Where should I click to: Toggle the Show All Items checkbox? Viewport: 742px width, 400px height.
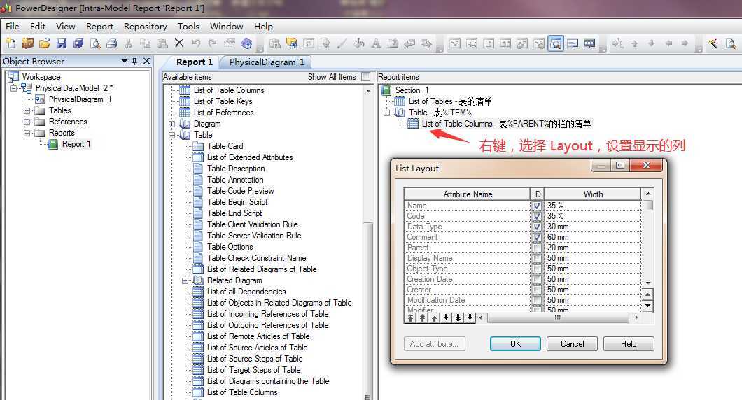click(x=365, y=77)
